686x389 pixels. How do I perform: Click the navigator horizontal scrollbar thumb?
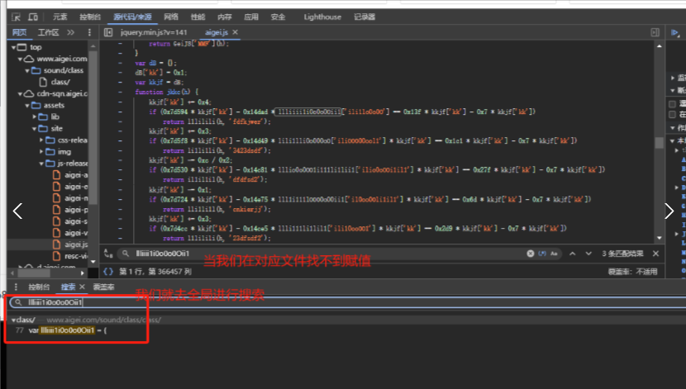[x=34, y=273]
